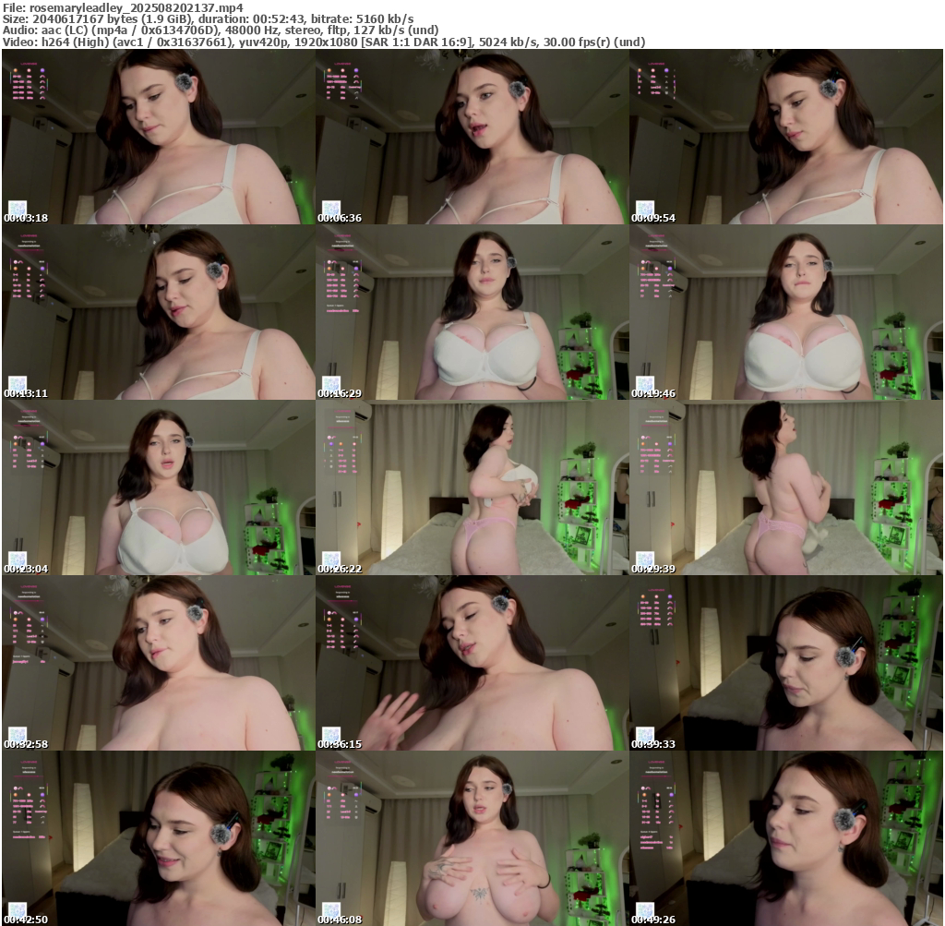Click the frame marked 00:19:46

786,312
